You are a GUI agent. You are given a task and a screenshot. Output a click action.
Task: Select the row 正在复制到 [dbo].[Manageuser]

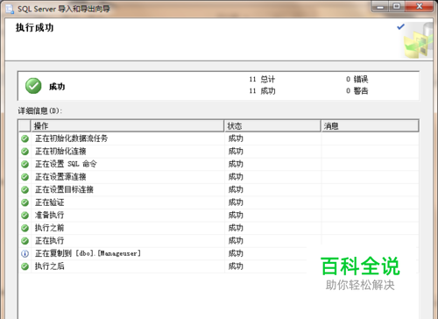[218, 253]
